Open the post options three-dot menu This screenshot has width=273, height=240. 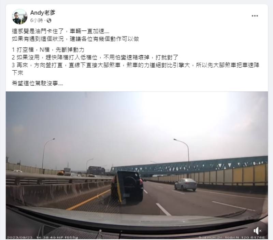tap(255, 16)
